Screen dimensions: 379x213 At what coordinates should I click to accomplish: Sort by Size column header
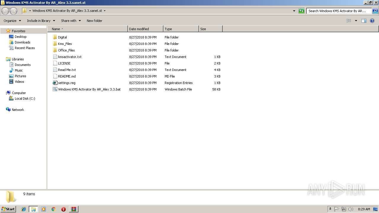coord(211,29)
